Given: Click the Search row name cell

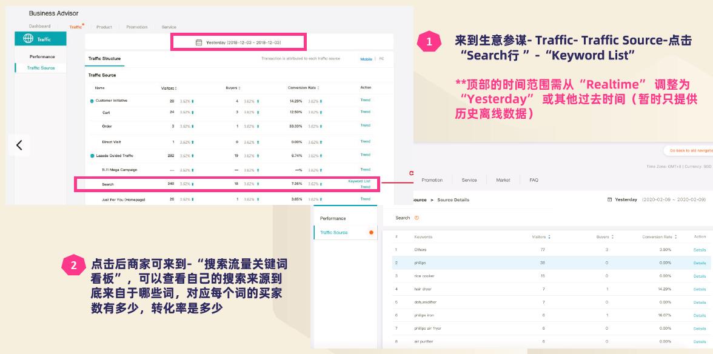Looking at the screenshot, I should click(108, 184).
